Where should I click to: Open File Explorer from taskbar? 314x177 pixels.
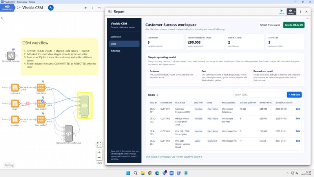coord(142,173)
